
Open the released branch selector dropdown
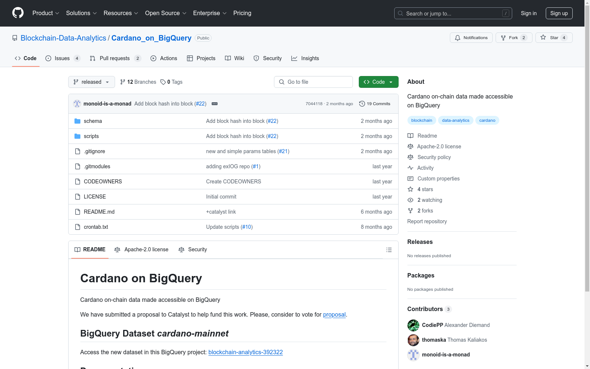[91, 82]
